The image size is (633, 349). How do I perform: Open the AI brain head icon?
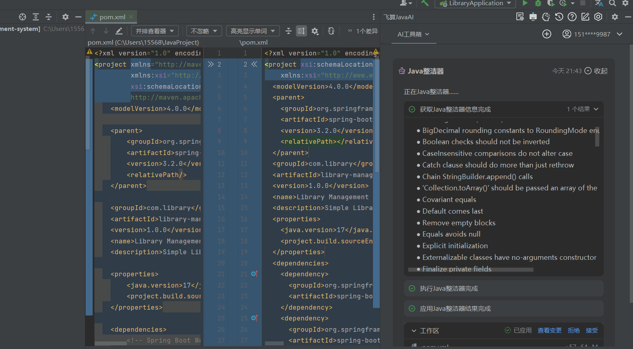click(546, 17)
